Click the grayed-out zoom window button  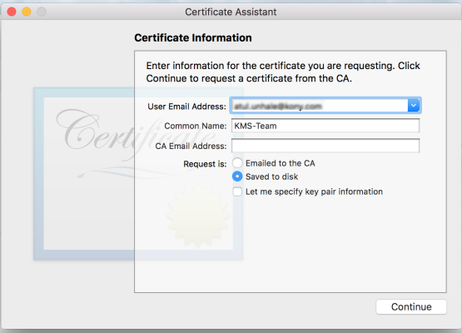click(42, 12)
